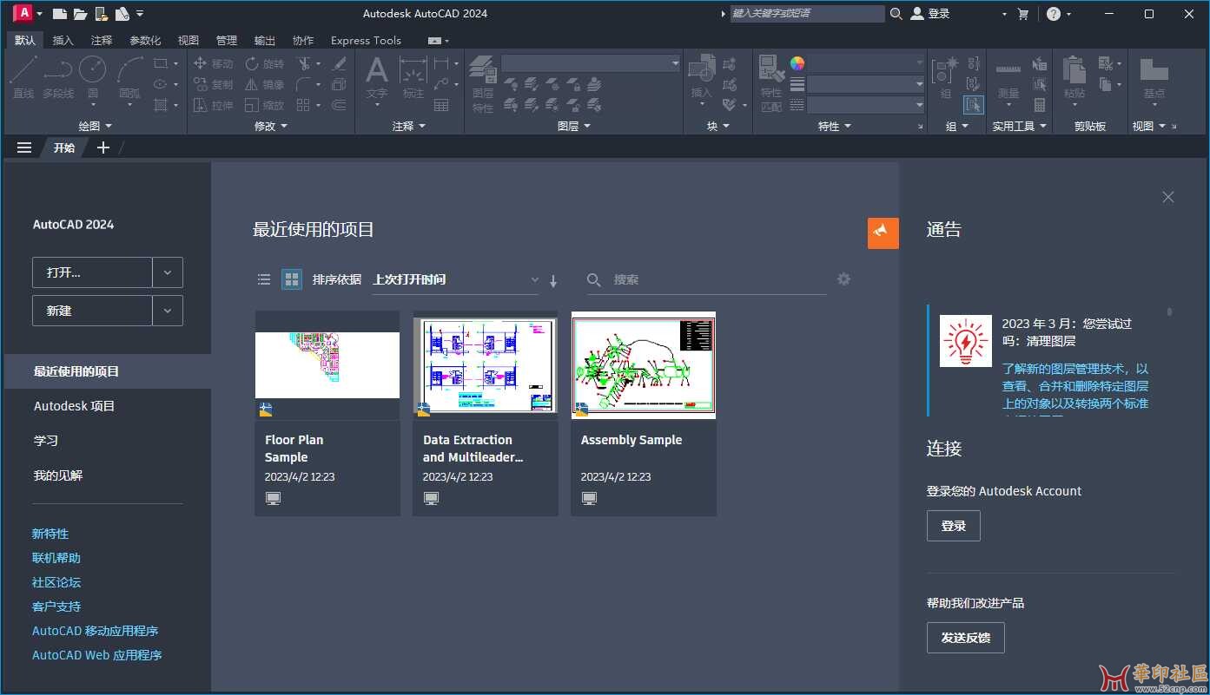Open the Autodesk App Store cart
The width and height of the screenshot is (1210, 695).
1022,14
